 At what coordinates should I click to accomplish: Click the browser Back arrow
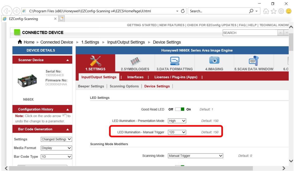tap(7, 11)
